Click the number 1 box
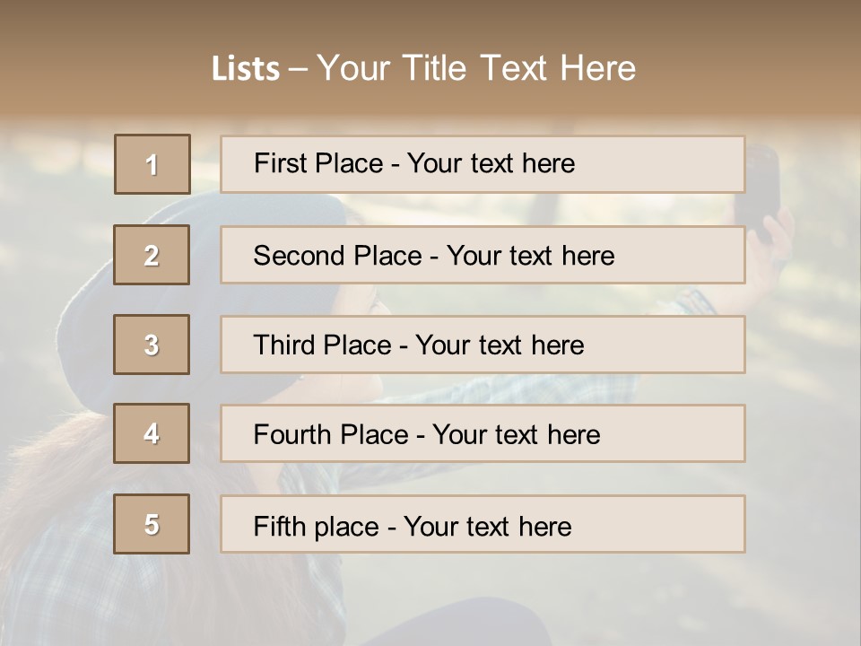861x646 pixels. (152, 164)
